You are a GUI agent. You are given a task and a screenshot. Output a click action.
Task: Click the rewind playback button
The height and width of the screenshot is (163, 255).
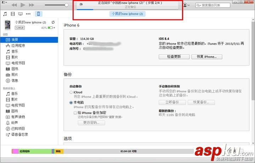point(14,5)
